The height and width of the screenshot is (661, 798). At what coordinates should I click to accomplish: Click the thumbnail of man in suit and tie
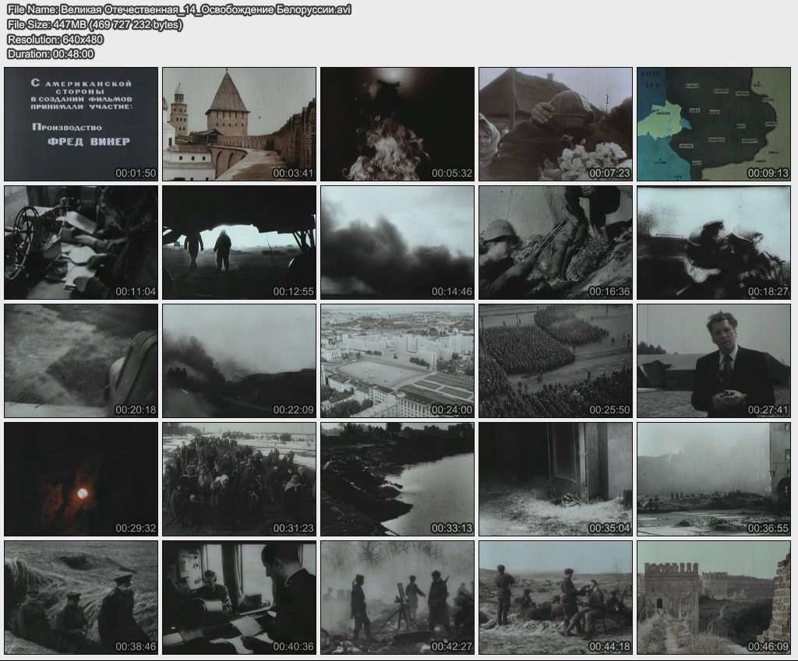click(x=714, y=360)
